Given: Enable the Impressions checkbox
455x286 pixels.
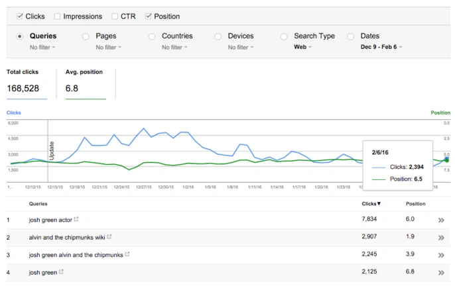Looking at the screenshot, I should (x=58, y=16).
